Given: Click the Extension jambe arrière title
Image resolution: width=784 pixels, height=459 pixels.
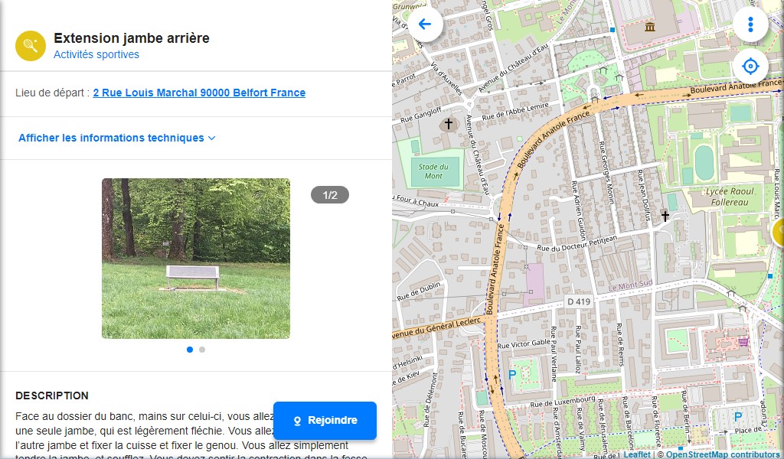Looking at the screenshot, I should click(132, 38).
